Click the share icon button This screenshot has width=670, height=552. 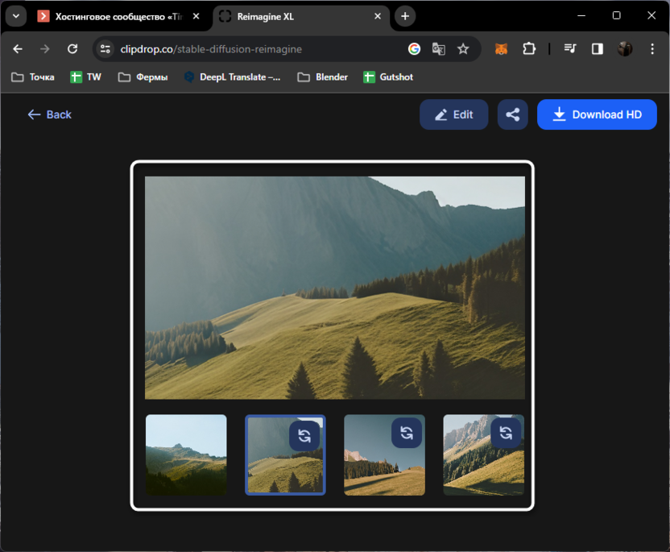click(x=512, y=114)
